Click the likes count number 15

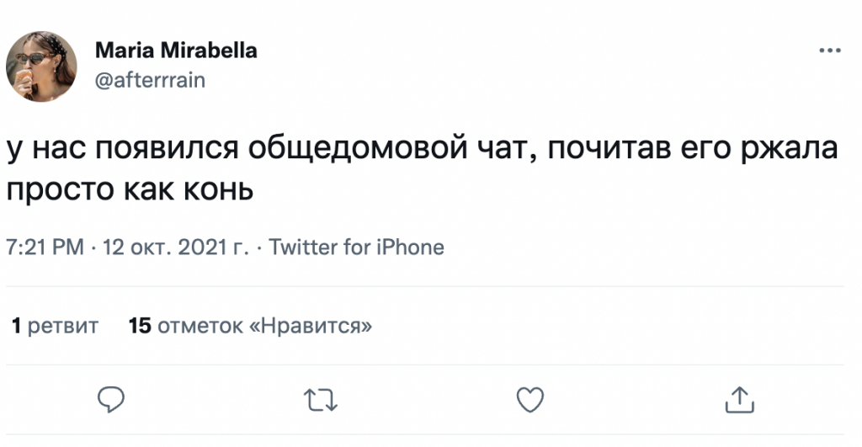point(140,326)
